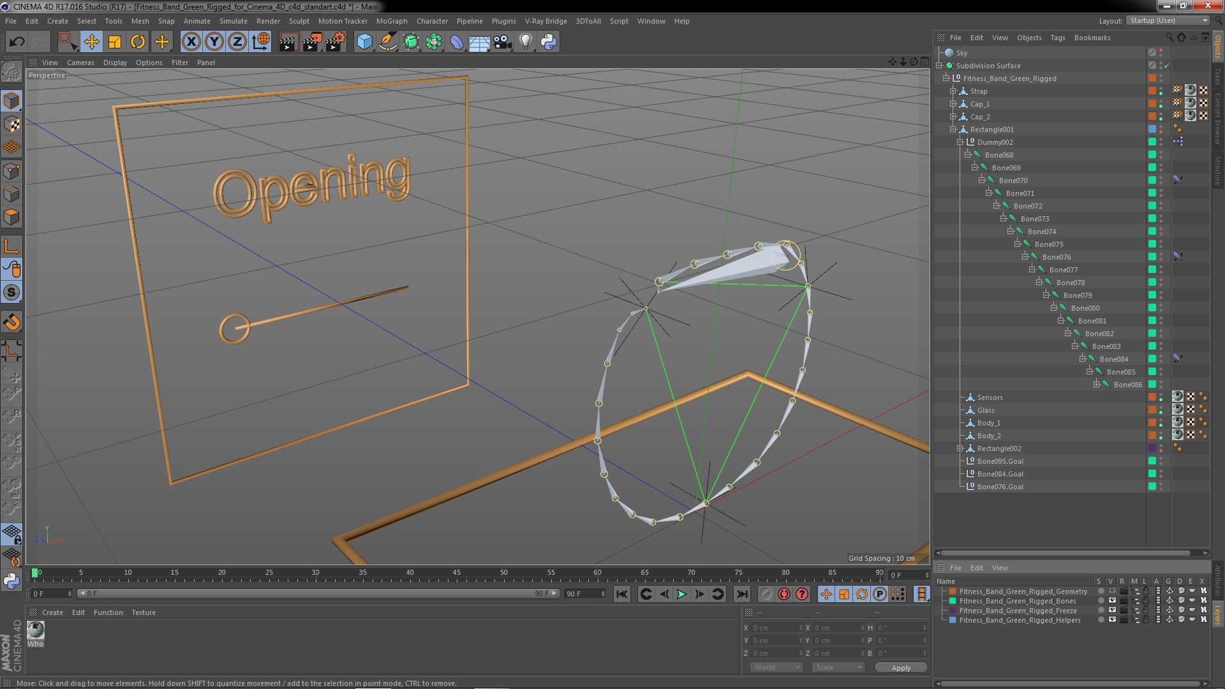Screen dimensions: 1225x689
Task: Select the Scale tool in top toolbar
Action: pyautogui.click(x=115, y=42)
